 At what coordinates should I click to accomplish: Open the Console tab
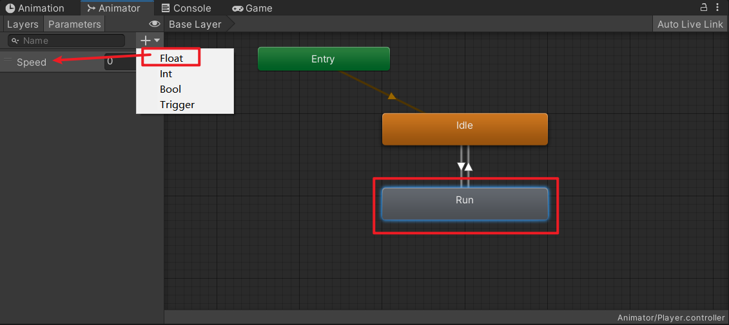coord(186,8)
